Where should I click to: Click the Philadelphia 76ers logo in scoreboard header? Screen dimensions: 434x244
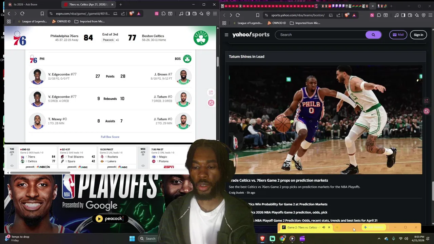pyautogui.click(x=19, y=38)
